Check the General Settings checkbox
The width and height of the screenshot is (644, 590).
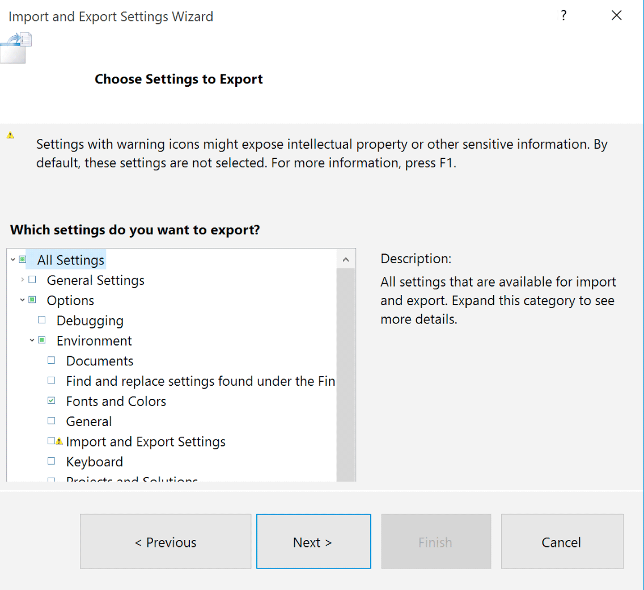32,280
